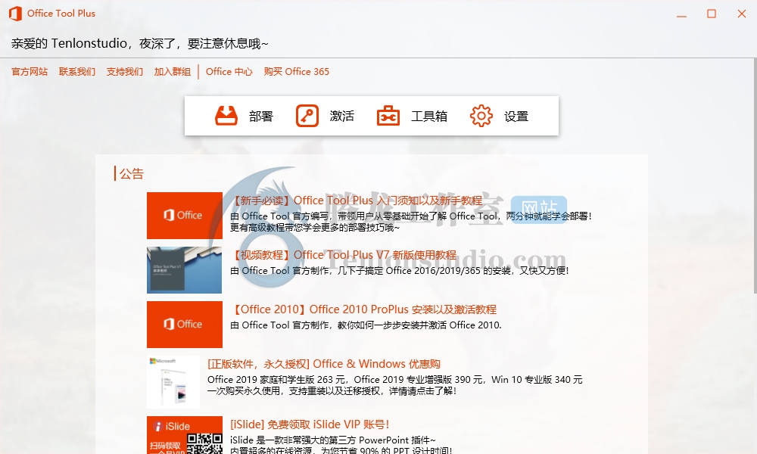Click the 部署 deploy icon
Image resolution: width=757 pixels, height=454 pixels.
point(226,116)
